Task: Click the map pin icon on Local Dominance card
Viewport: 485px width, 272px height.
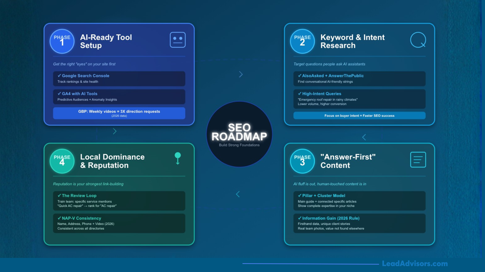Action: 178,158
